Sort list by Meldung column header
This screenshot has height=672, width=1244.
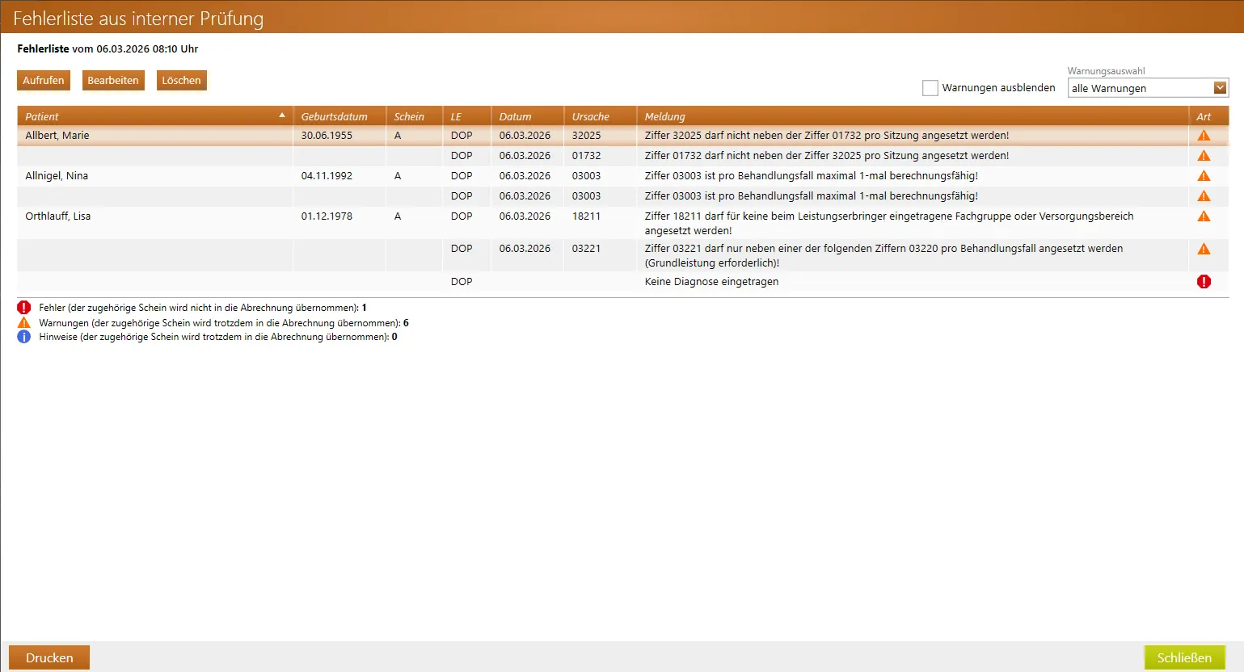tap(664, 116)
